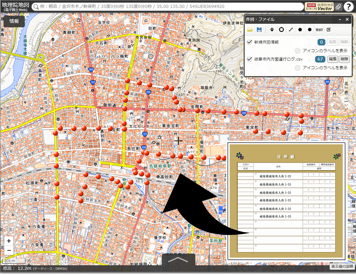This screenshot has height=275, width=356.
Task: Select the filled circle marker tool
Action: tap(310, 30)
